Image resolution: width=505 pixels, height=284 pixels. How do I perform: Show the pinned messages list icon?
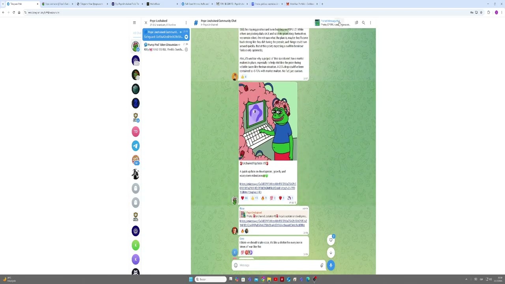356,23
